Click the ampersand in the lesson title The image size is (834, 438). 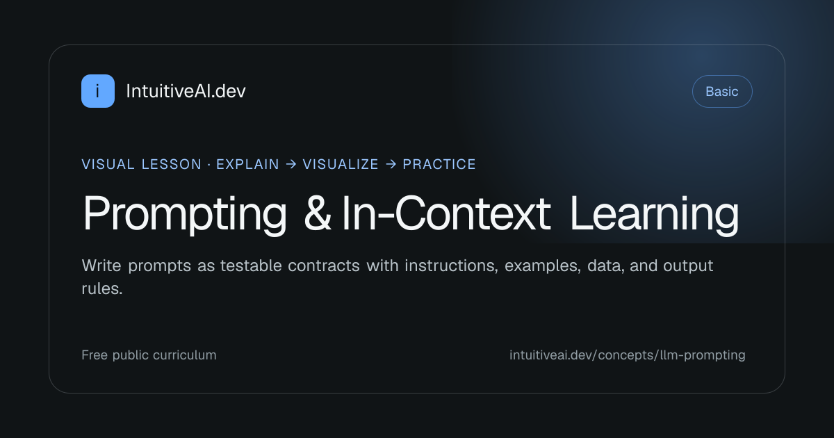click(x=318, y=215)
